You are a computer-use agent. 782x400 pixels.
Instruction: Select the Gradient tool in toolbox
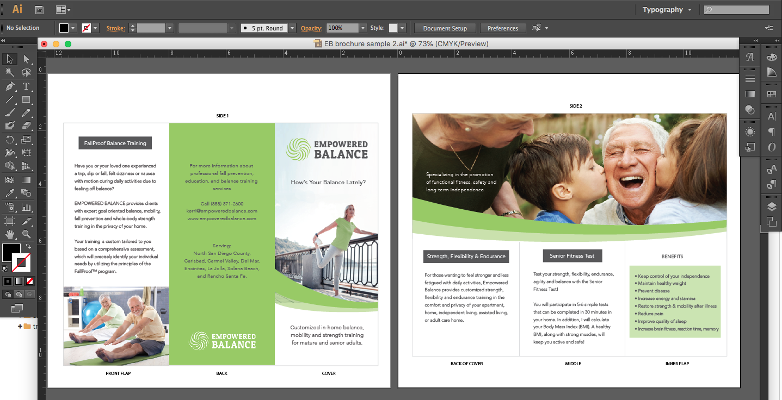coord(26,180)
